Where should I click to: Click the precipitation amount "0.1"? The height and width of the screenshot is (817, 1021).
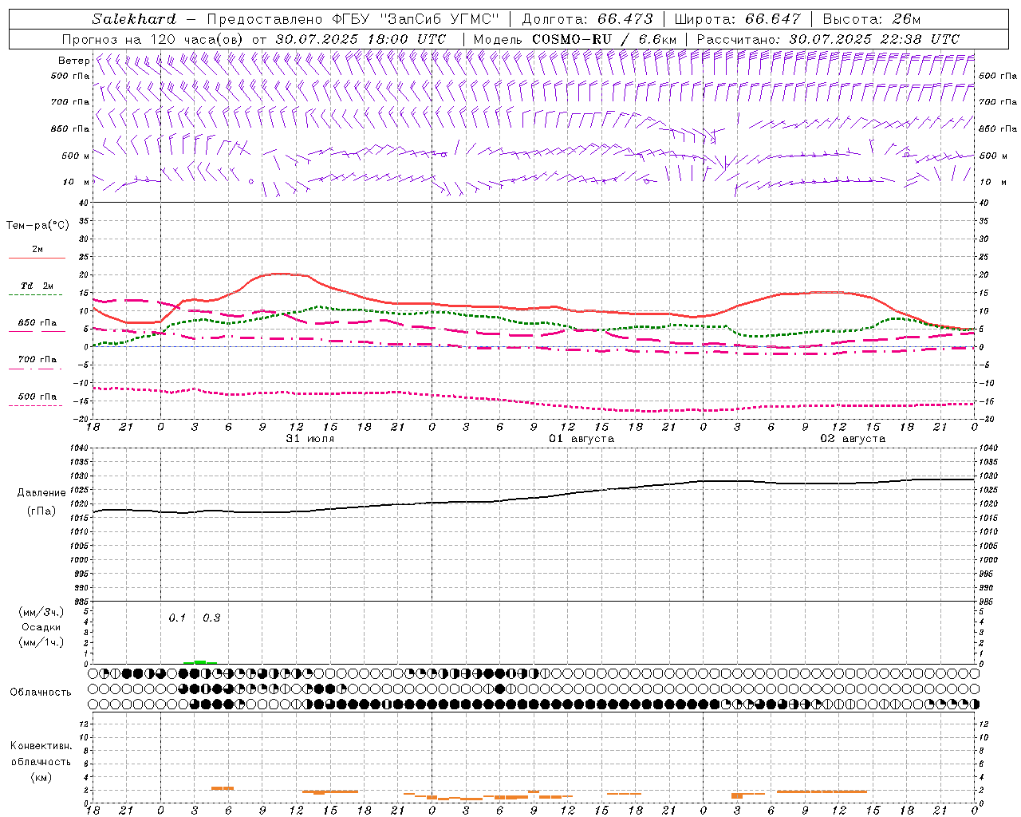[177, 618]
